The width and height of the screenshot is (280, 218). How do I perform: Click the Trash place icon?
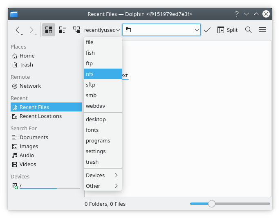[x=15, y=65]
